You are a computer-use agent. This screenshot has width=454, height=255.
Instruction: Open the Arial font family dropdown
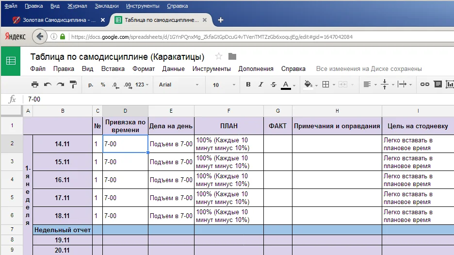[178, 85]
